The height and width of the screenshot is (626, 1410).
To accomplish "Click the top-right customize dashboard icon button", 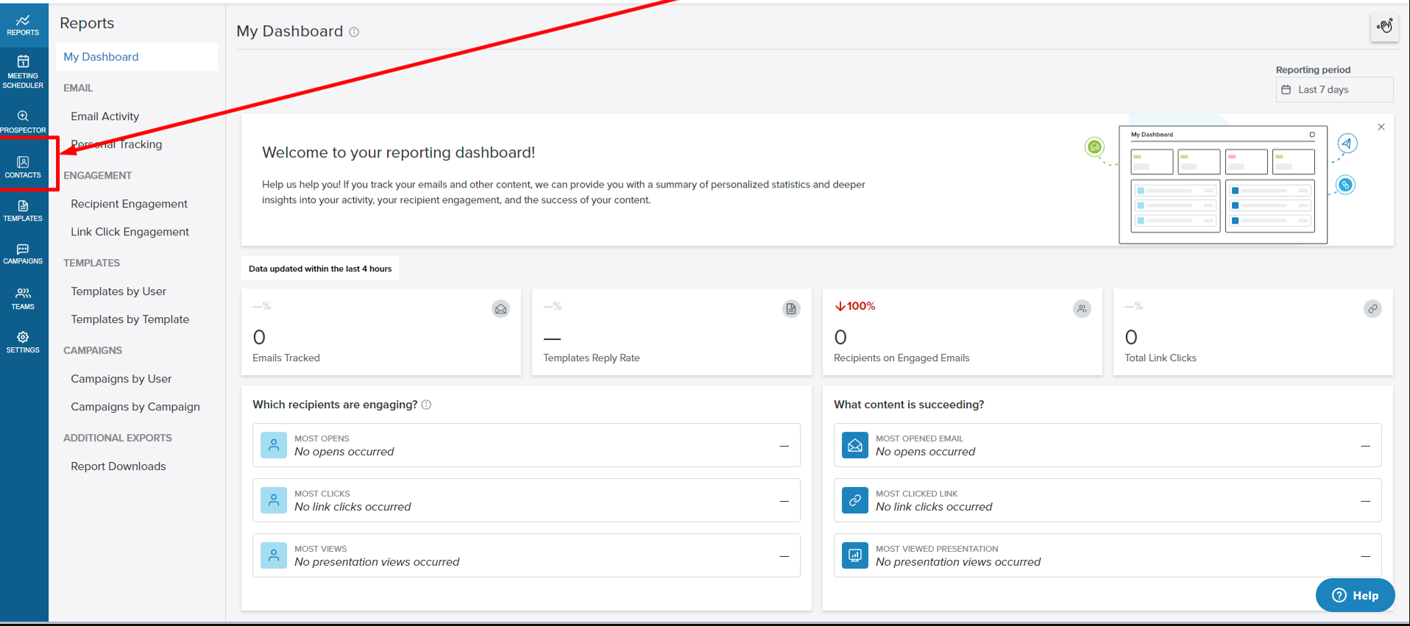I will coord(1384,27).
